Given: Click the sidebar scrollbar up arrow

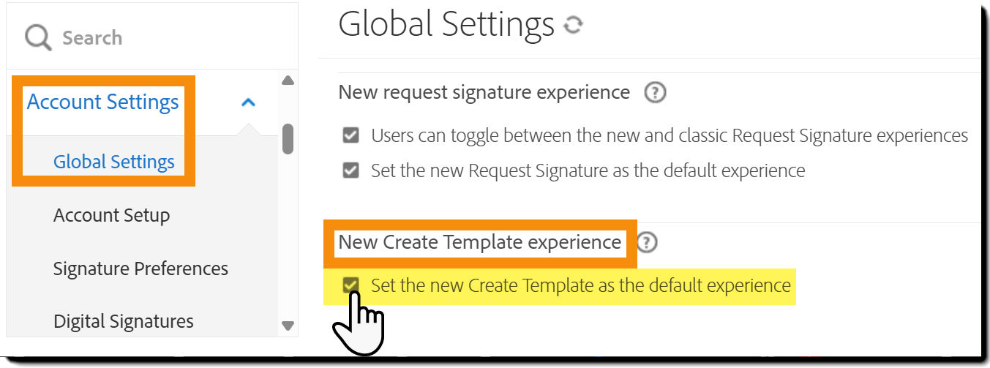Looking at the screenshot, I should [288, 80].
